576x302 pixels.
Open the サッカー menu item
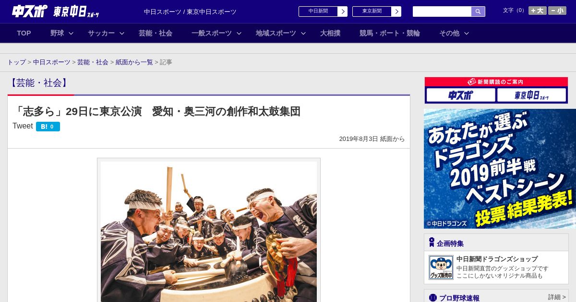(101, 33)
